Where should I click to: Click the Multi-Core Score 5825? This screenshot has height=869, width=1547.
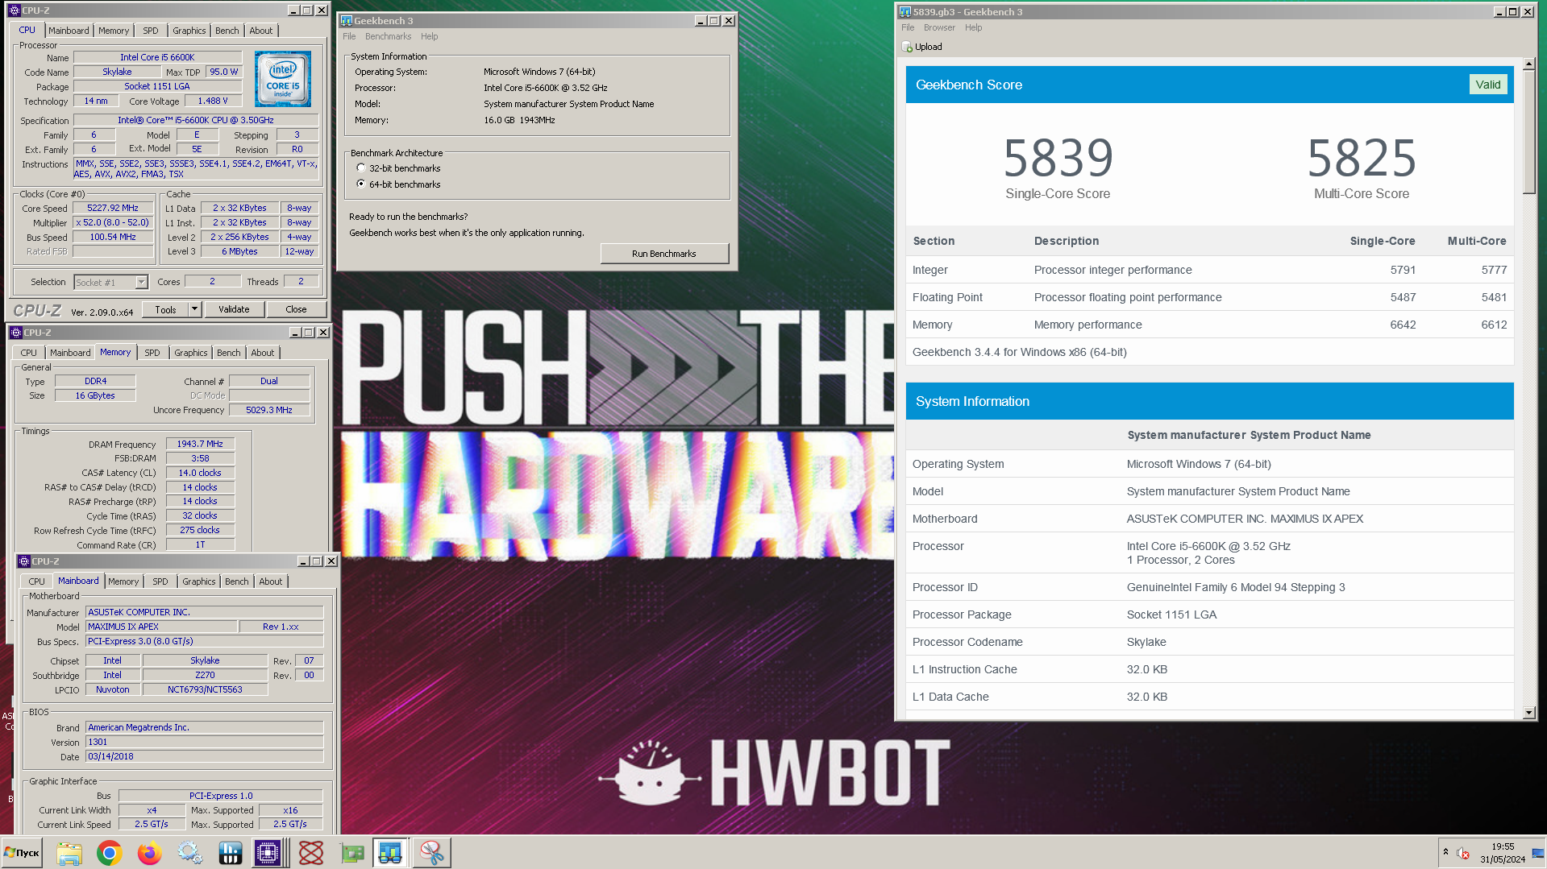pos(1362,159)
